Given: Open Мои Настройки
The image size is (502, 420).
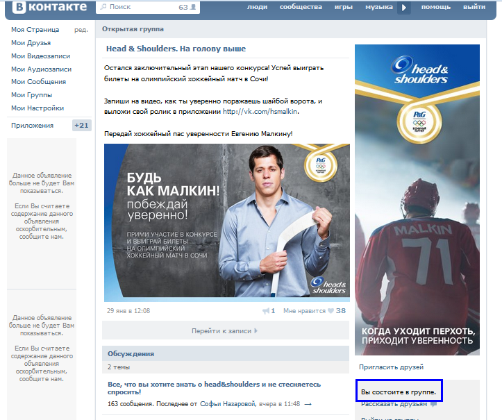Looking at the screenshot, I should point(37,108).
